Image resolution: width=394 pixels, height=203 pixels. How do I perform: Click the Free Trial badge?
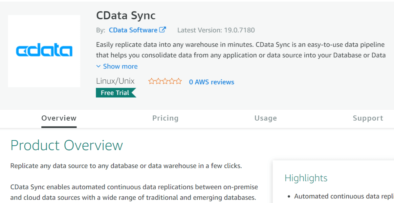pyautogui.click(x=115, y=93)
